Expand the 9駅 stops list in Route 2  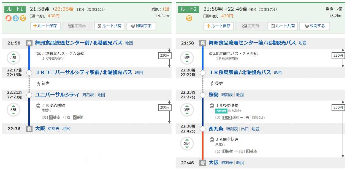coord(187,58)
